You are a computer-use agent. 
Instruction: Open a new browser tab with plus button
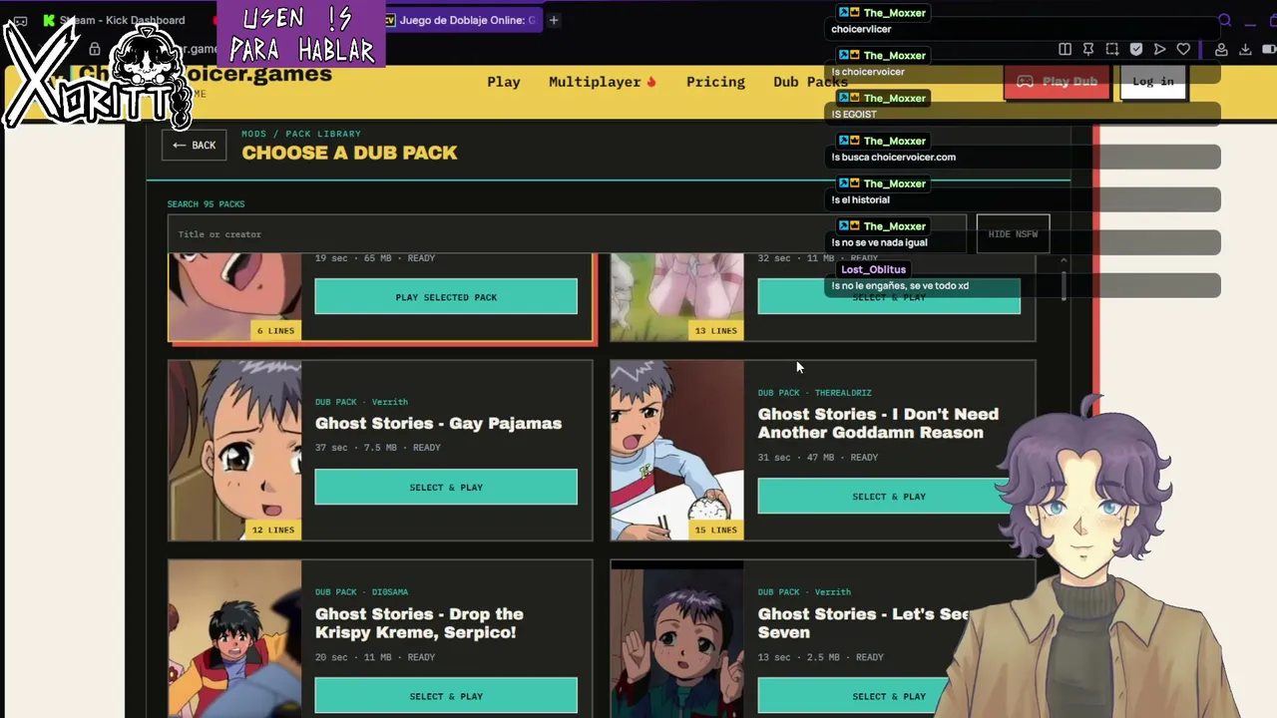click(554, 20)
